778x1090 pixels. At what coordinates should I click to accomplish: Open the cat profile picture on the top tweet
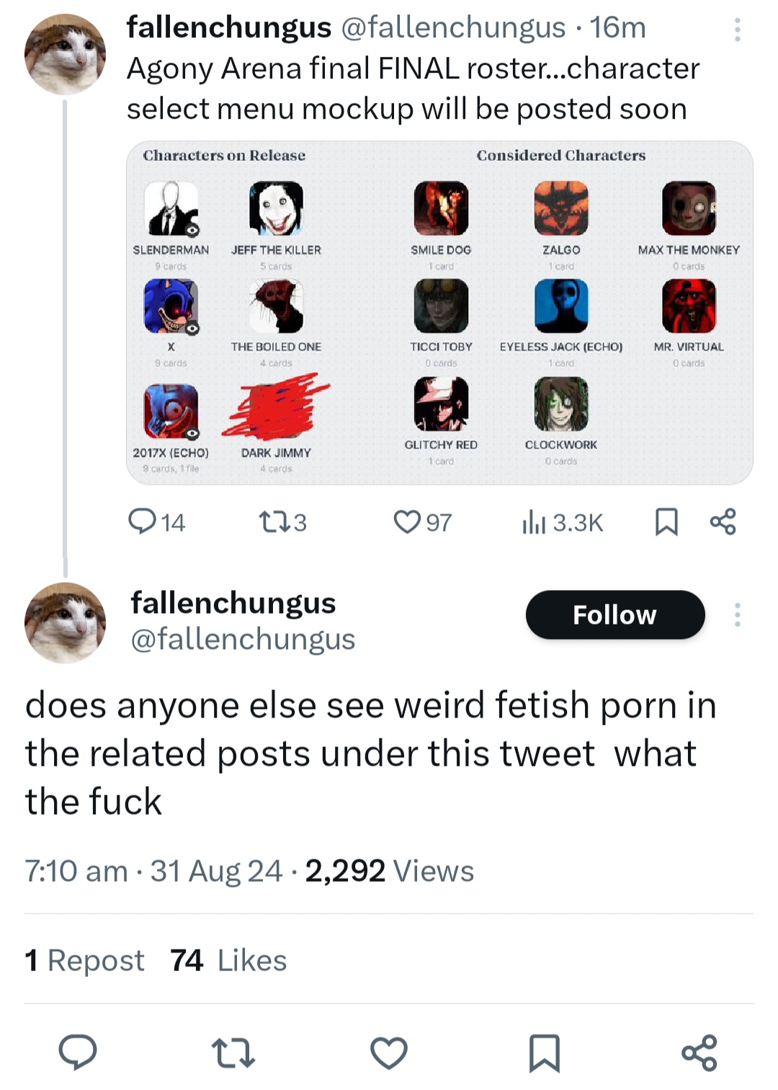click(65, 54)
